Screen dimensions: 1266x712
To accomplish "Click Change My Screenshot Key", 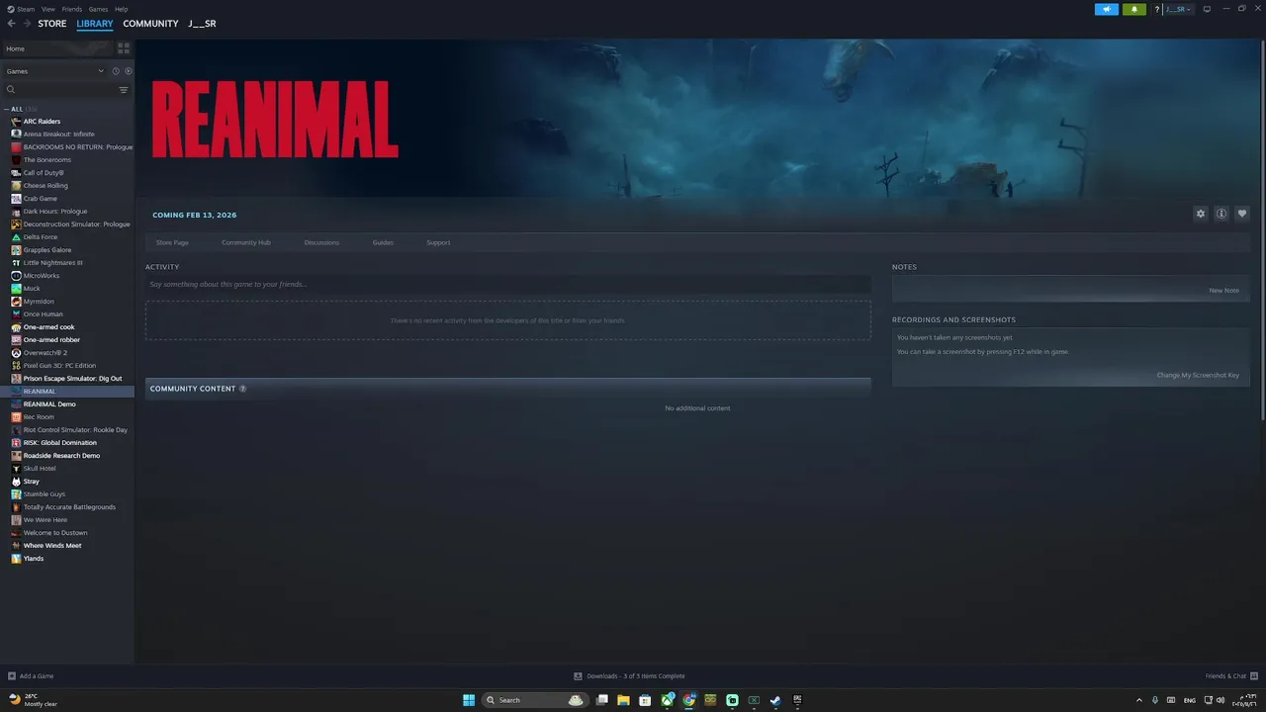I will click(1198, 375).
